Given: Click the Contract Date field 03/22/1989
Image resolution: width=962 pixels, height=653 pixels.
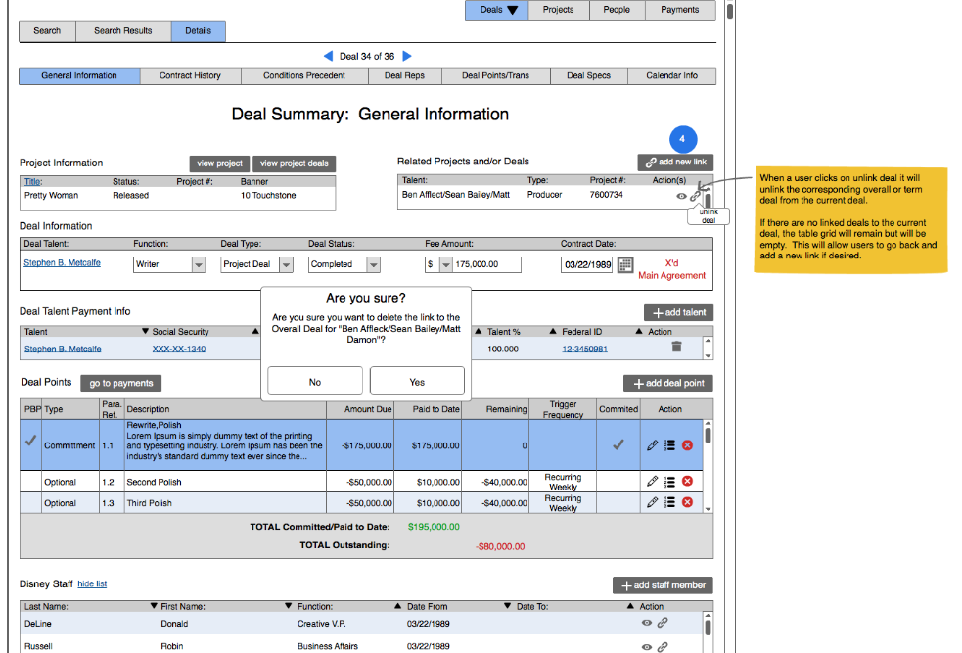Looking at the screenshot, I should (587, 264).
